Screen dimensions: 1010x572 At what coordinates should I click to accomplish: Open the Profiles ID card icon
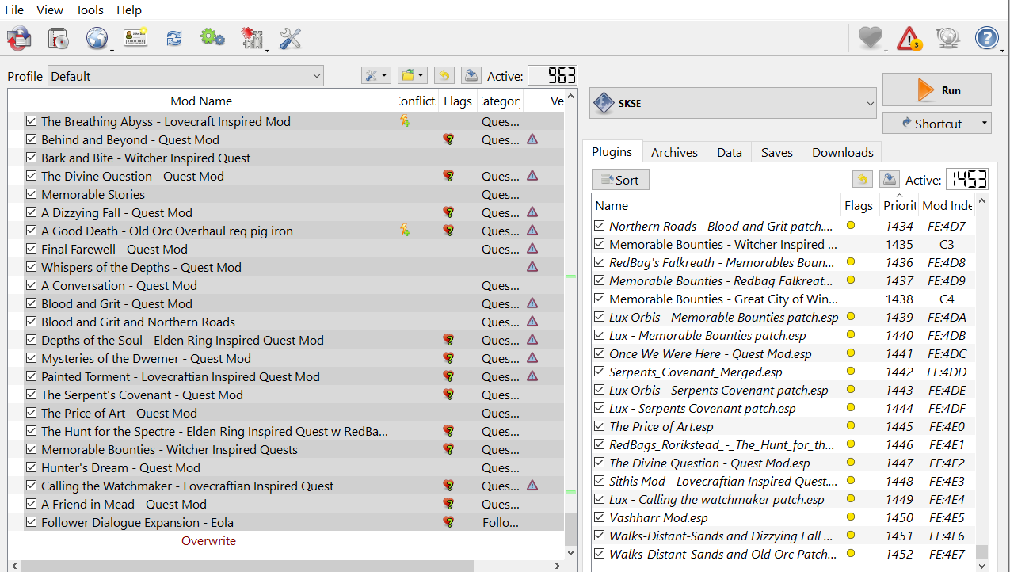pyautogui.click(x=135, y=38)
